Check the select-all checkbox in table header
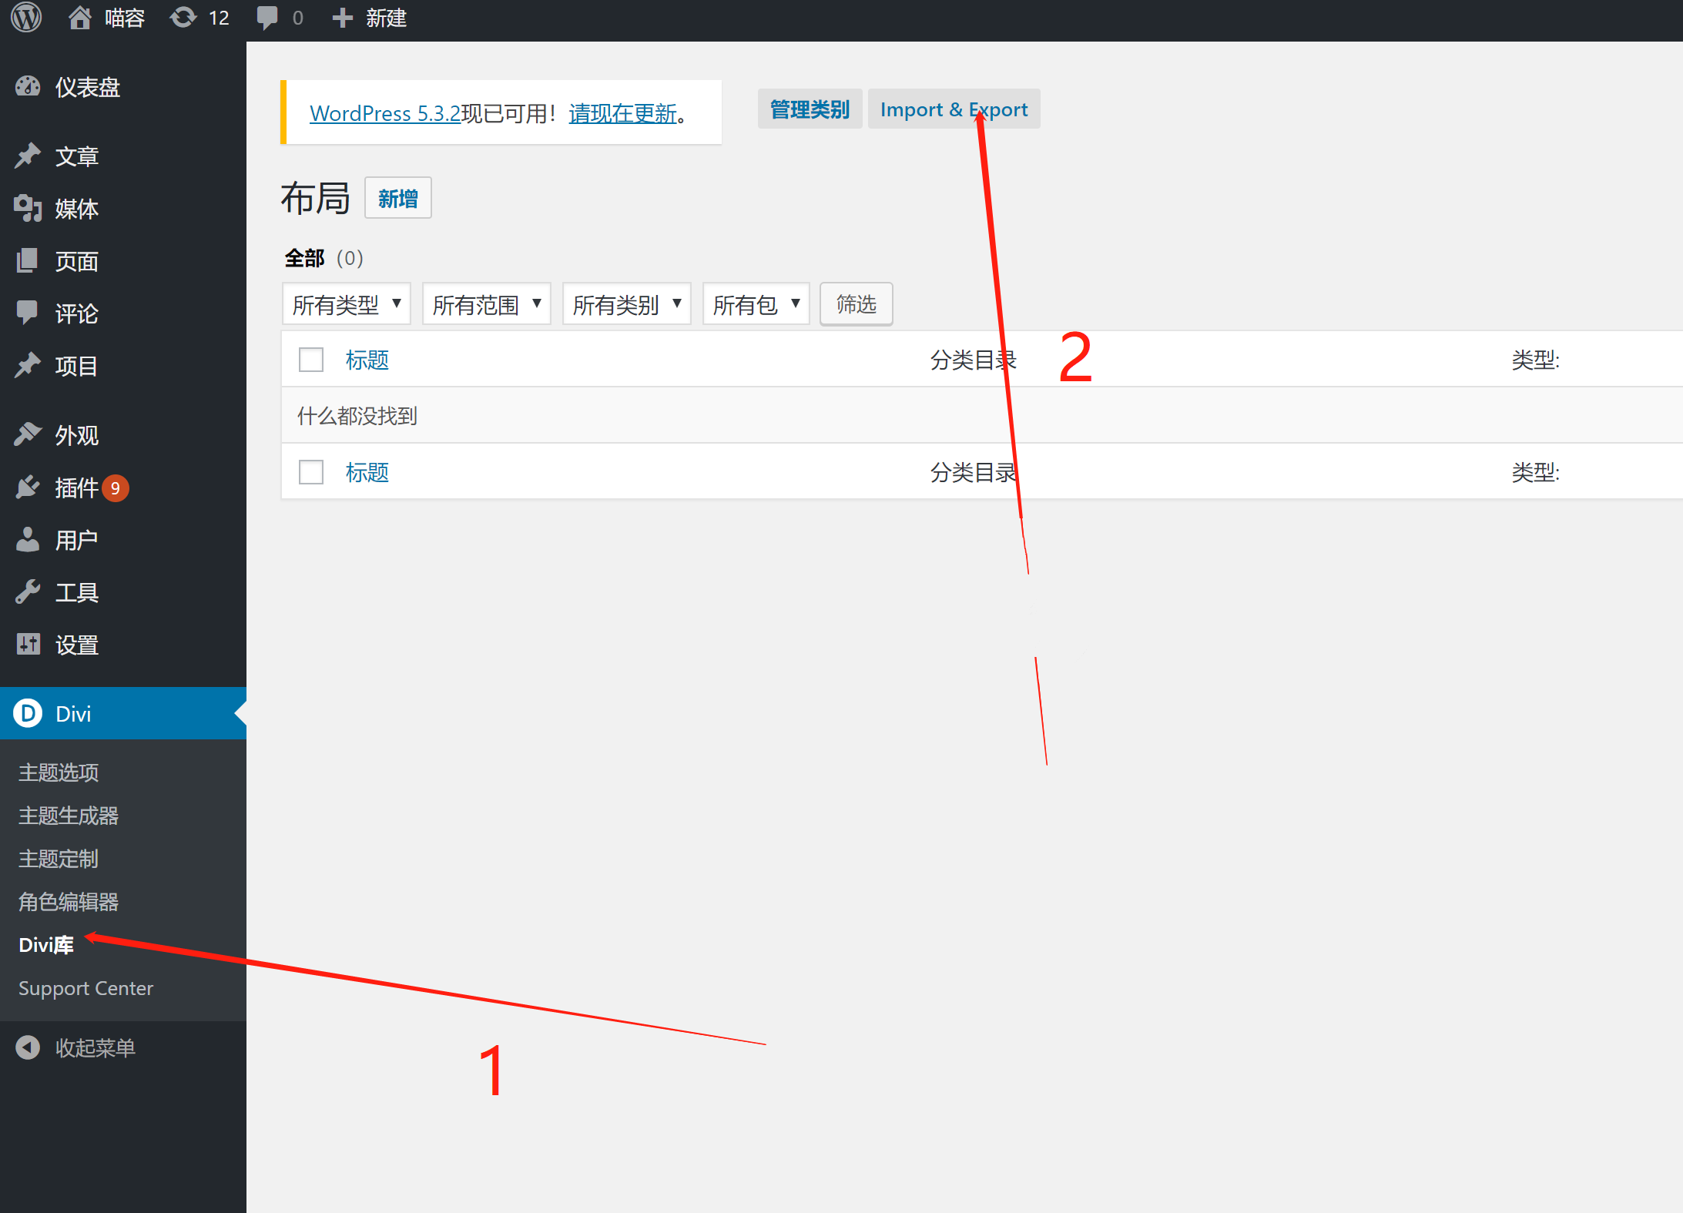 pos(310,359)
